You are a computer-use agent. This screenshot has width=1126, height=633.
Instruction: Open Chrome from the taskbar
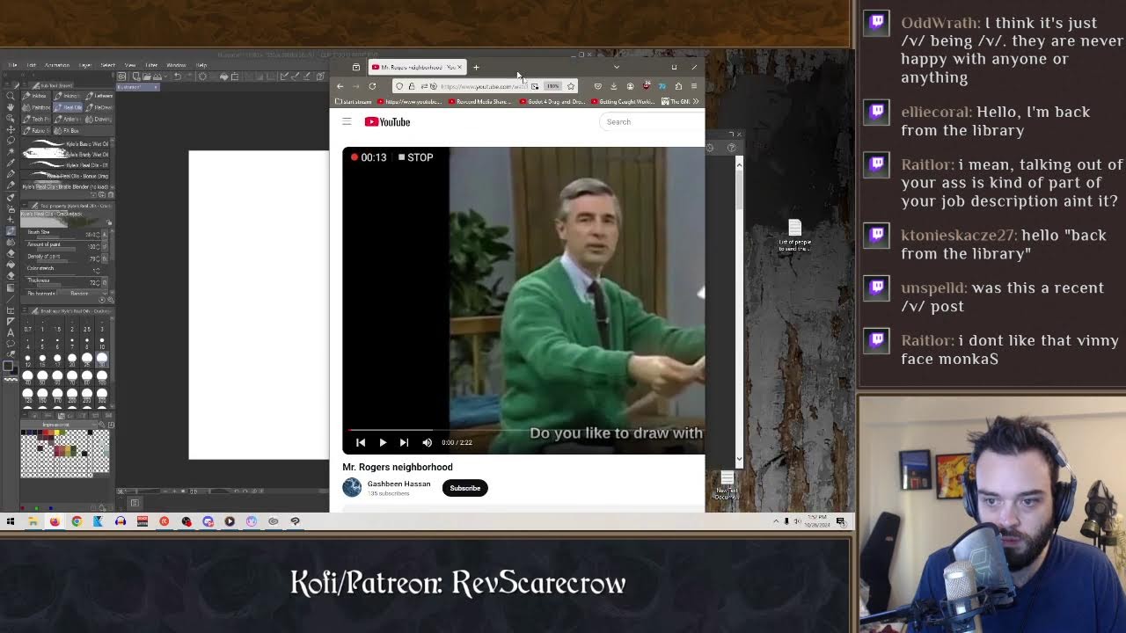(77, 521)
